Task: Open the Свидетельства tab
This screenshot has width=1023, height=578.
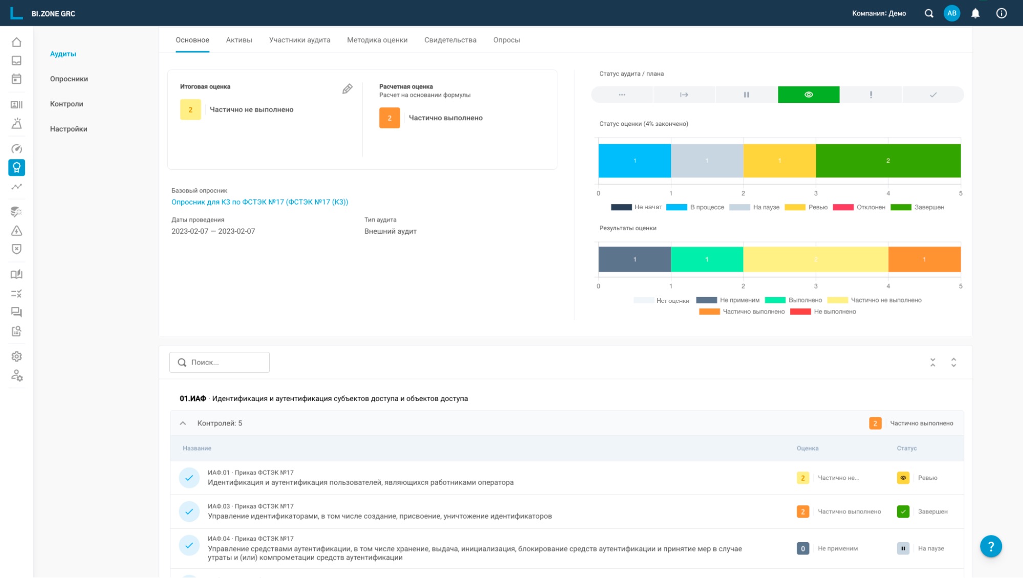Action: point(450,40)
